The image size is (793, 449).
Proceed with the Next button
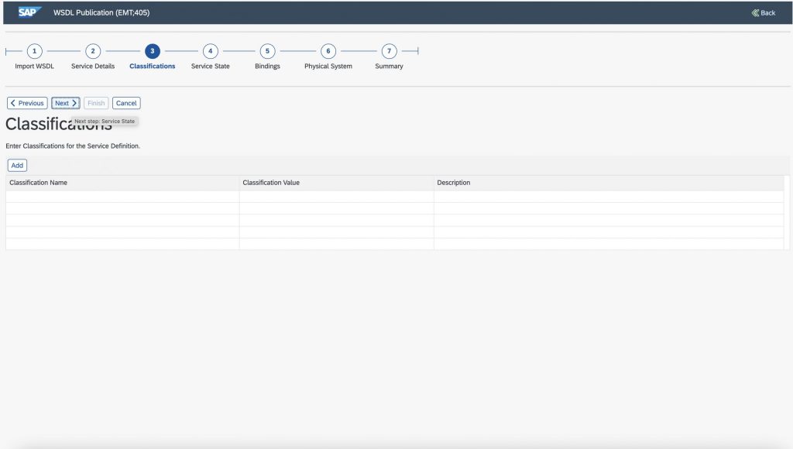pos(66,103)
